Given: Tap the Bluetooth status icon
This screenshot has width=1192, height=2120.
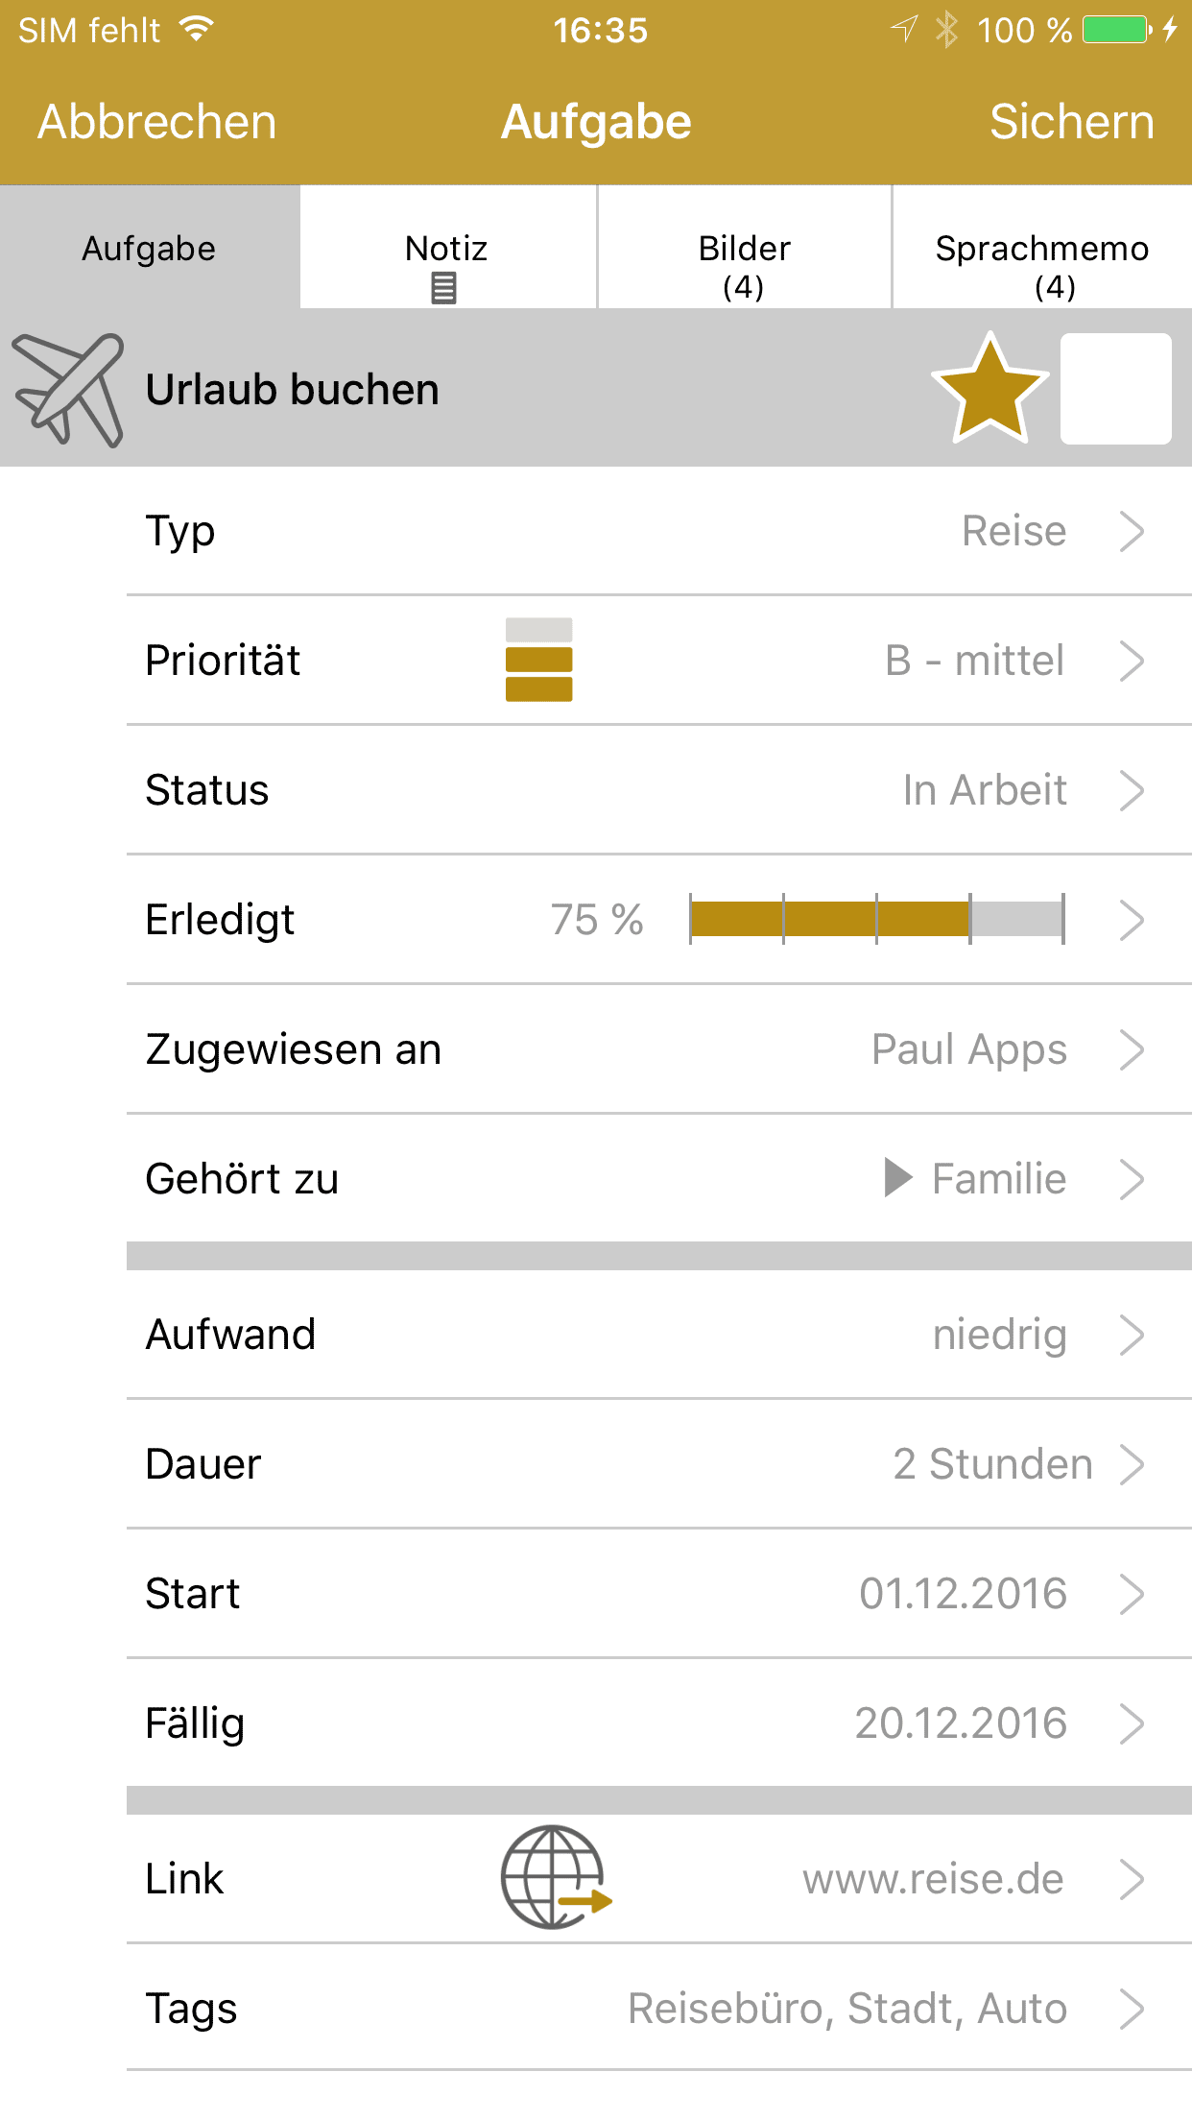Looking at the screenshot, I should (947, 30).
